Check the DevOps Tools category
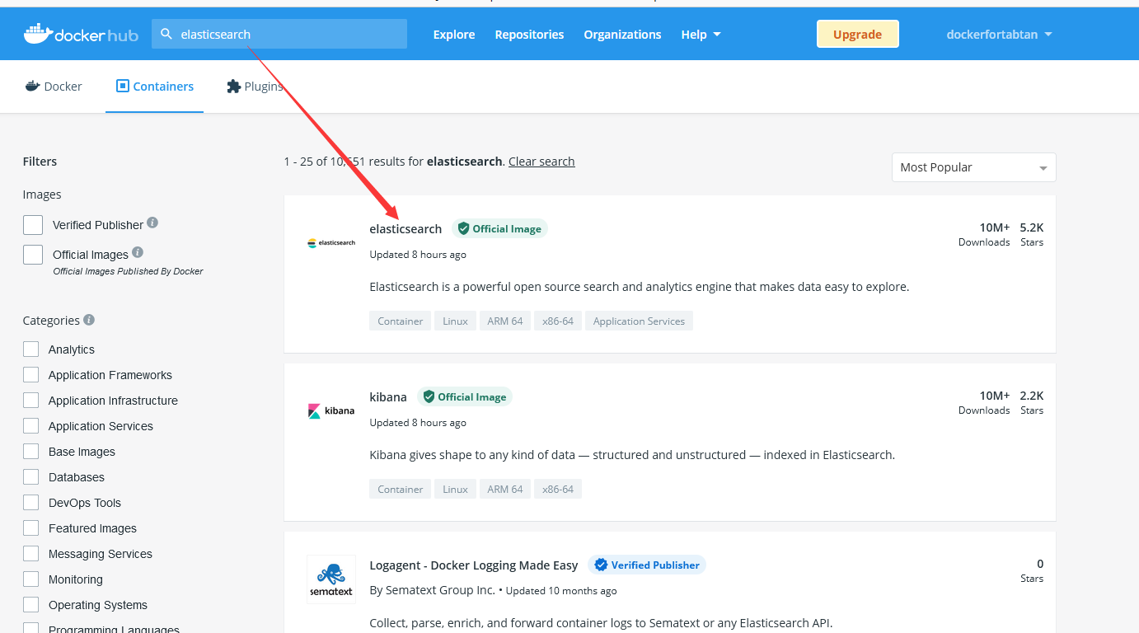This screenshot has width=1139, height=633. pos(31,502)
